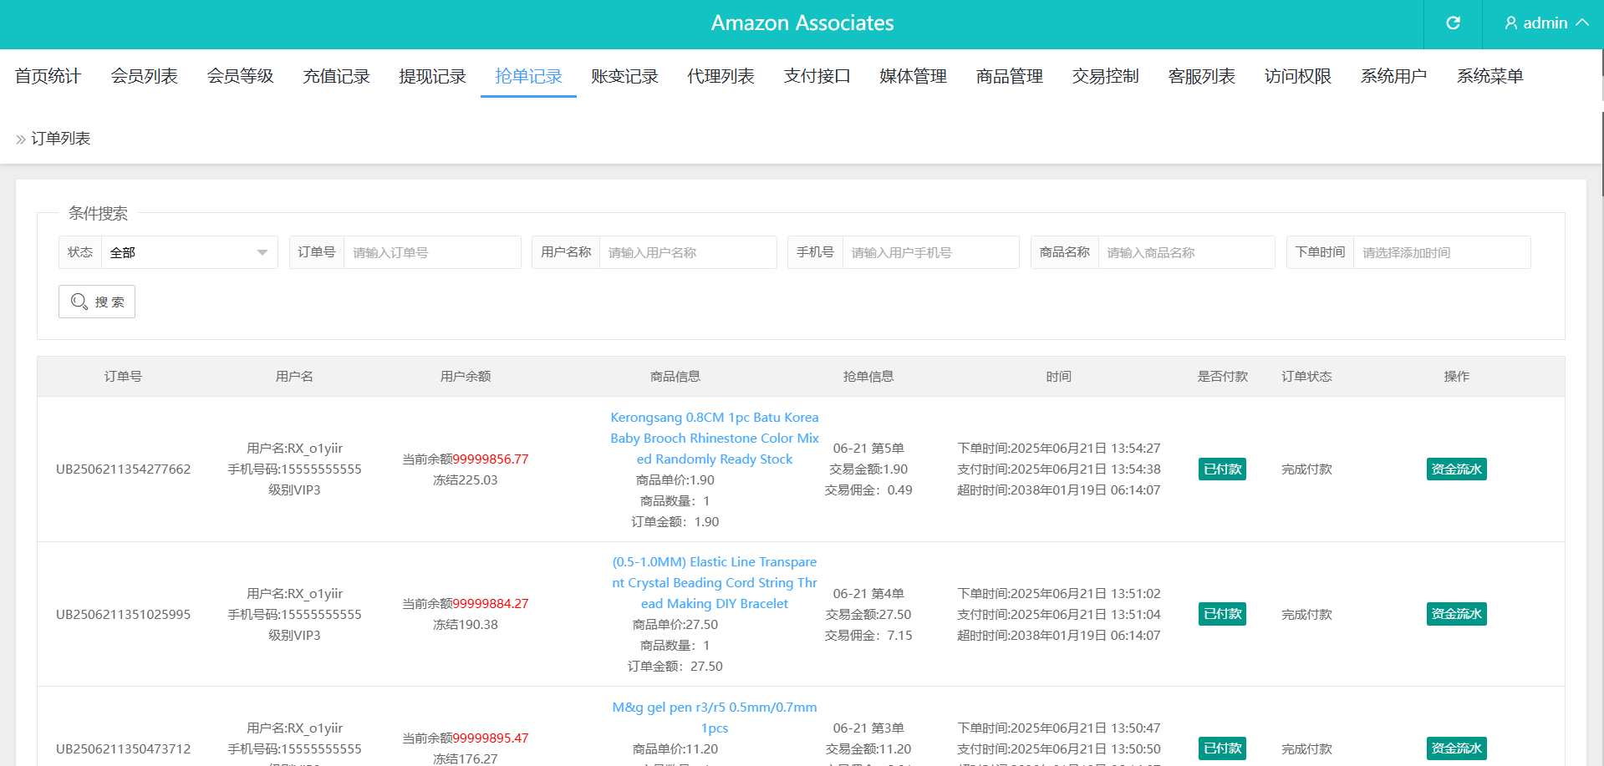Image resolution: width=1604 pixels, height=766 pixels.
Task: Click the 是否付款 column header
Action: [x=1222, y=377]
